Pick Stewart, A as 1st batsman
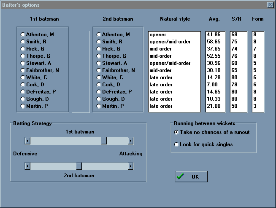The height and width of the screenshot is (208, 276). 23,63
